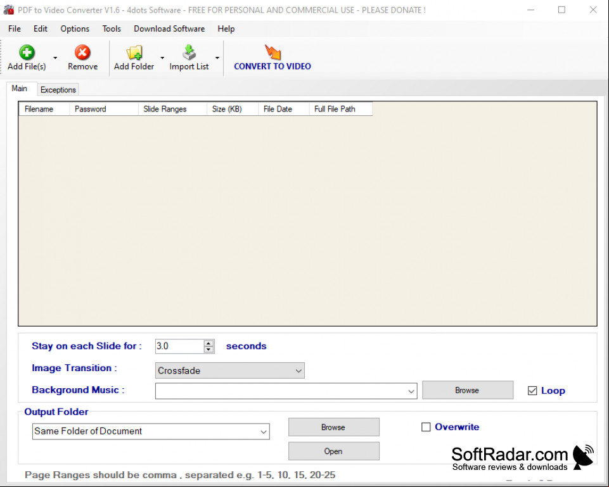609x487 pixels.
Task: Expand the Add Folder dropdown arrow
Action: 162,58
